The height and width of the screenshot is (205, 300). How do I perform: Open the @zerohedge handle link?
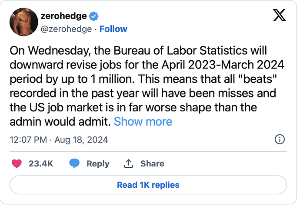(x=66, y=29)
